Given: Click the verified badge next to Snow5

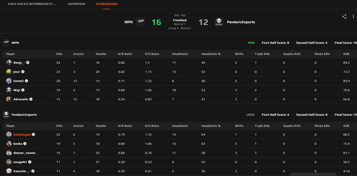Looking at the screenshot, I should click(x=27, y=81).
